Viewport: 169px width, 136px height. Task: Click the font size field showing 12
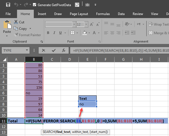pyautogui.click(x=80, y=24)
